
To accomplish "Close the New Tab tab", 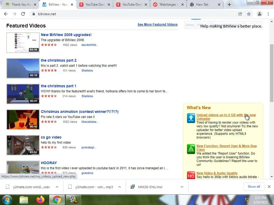I will coord(219,5).
